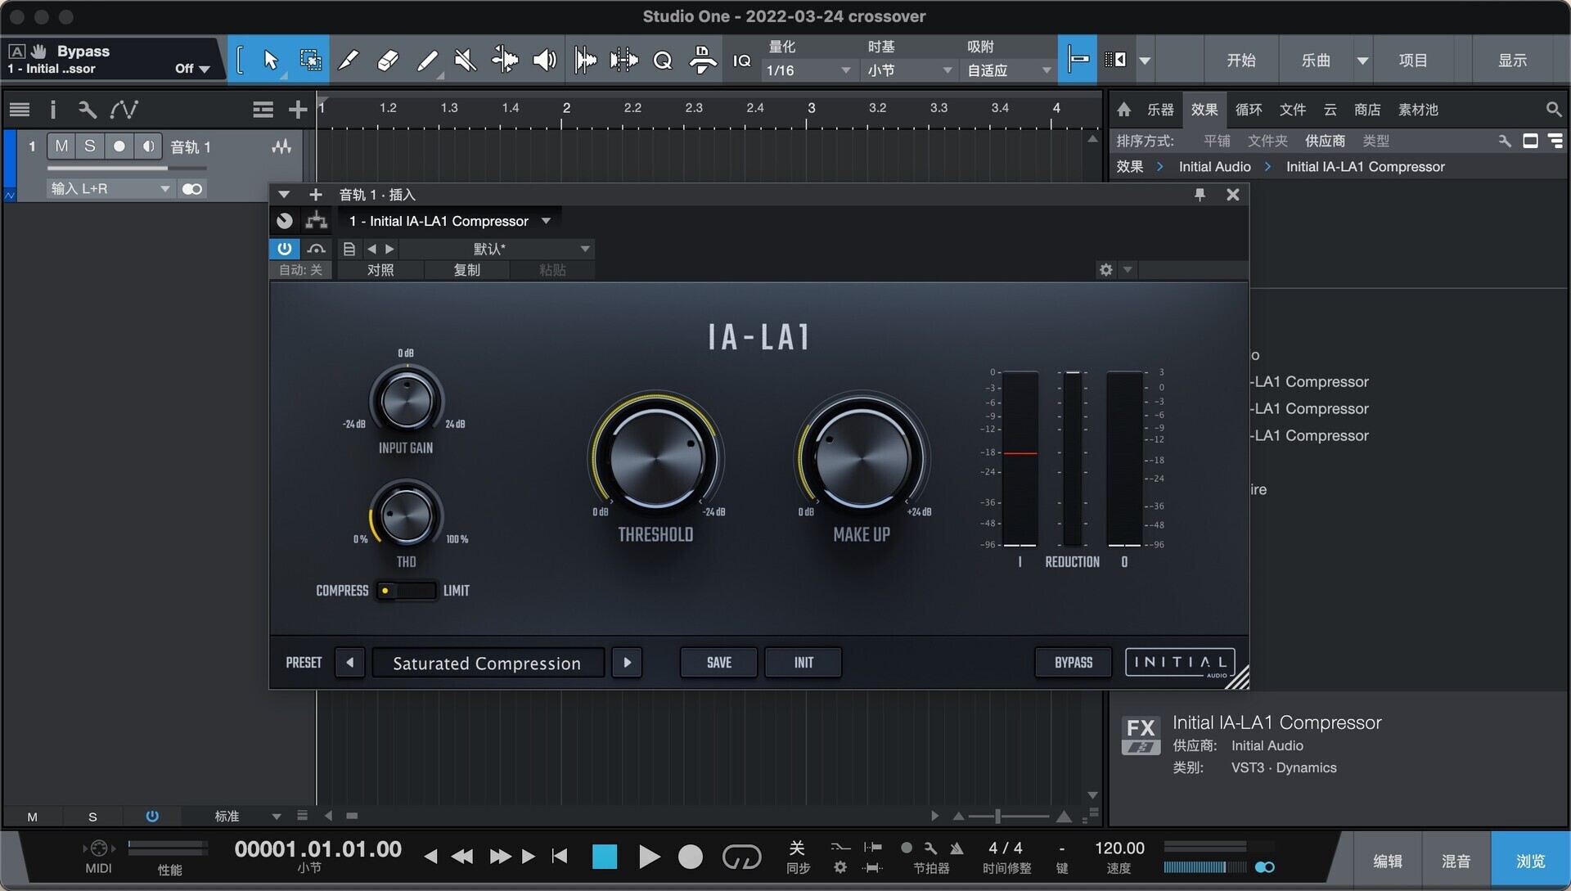Open plugin window gear settings
The image size is (1571, 891).
[1106, 270]
